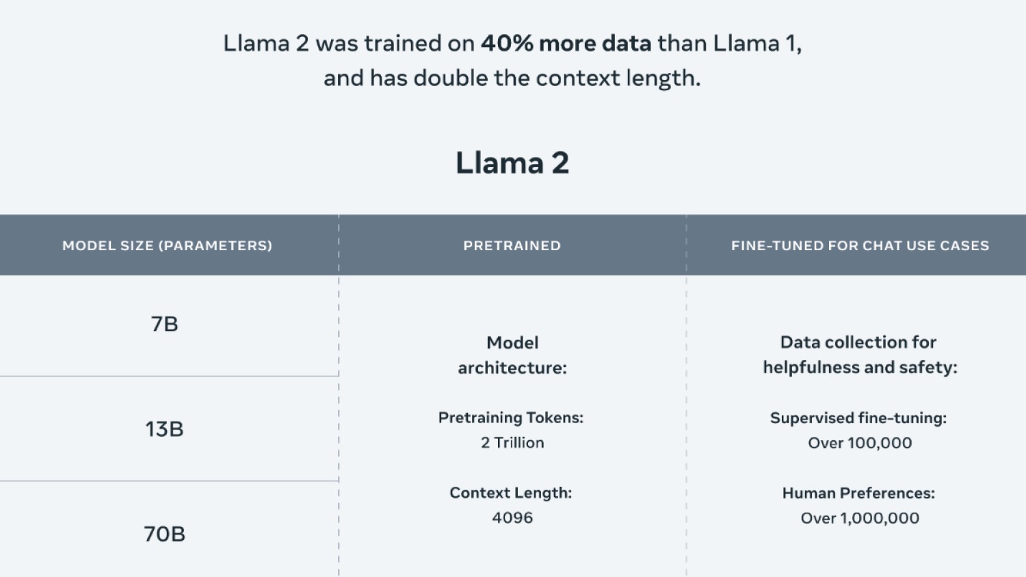Click the Pretraining Tokens label
This screenshot has width=1026, height=577.
click(511, 418)
